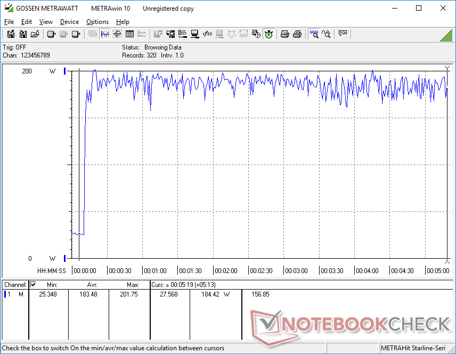Open the Edit menu
The image size is (456, 354).
[27, 22]
